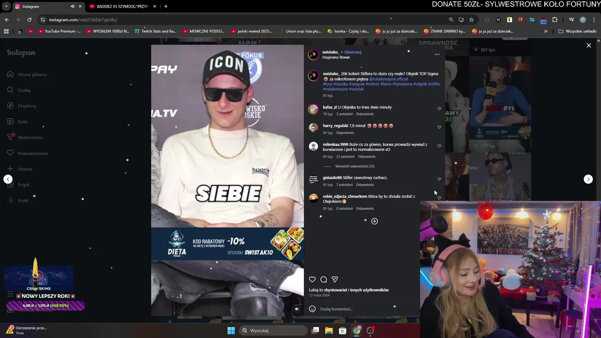The image size is (601, 338).
Task: Open tab search dropdown arrow in Chrome
Action: tap(6, 7)
